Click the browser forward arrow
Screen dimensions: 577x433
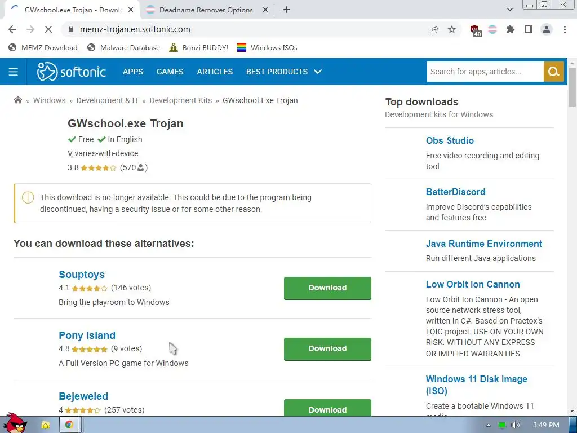[30, 29]
